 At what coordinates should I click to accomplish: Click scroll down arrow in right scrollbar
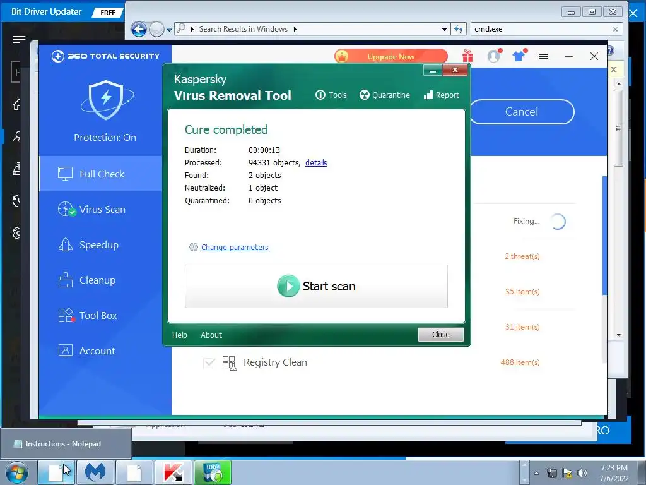pos(618,335)
